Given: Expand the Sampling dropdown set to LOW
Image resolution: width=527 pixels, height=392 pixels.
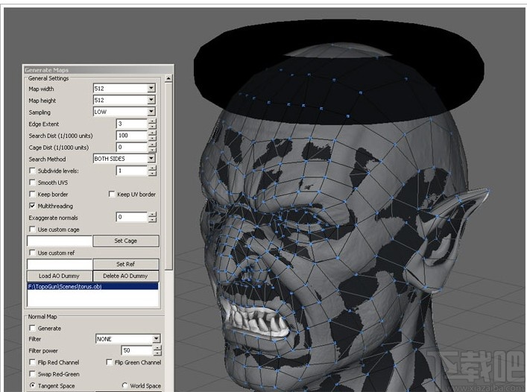Looking at the screenshot, I should (x=151, y=112).
